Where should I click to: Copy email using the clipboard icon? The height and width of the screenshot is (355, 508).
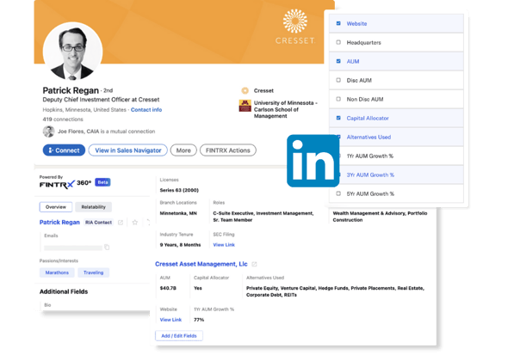click(x=107, y=248)
